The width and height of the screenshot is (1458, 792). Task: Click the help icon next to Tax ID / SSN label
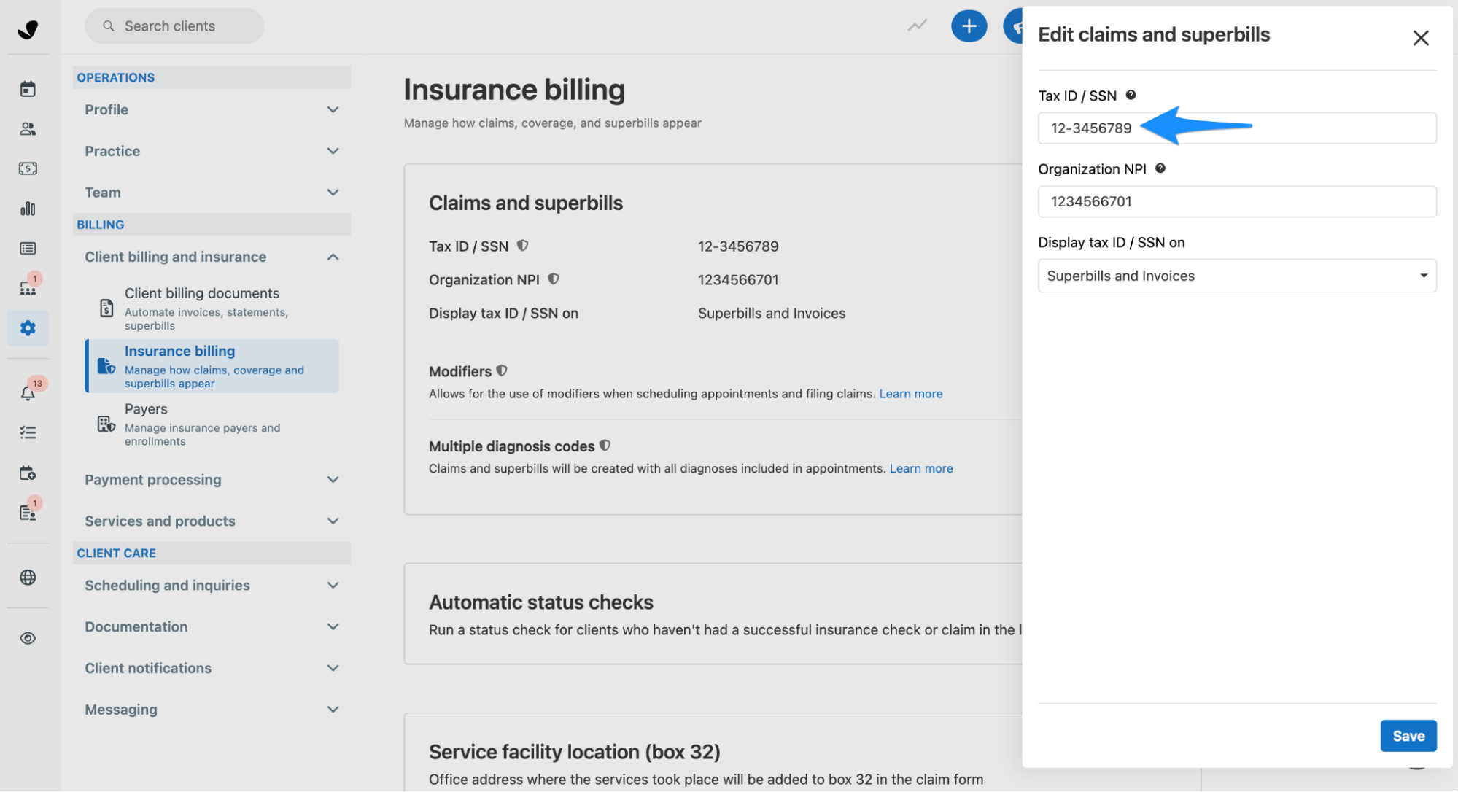pyautogui.click(x=1131, y=95)
